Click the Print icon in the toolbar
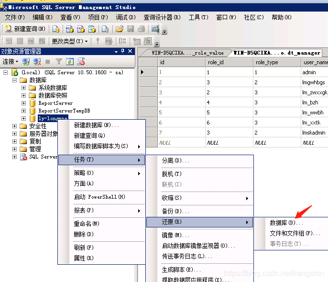328x282 pixels. point(142,29)
